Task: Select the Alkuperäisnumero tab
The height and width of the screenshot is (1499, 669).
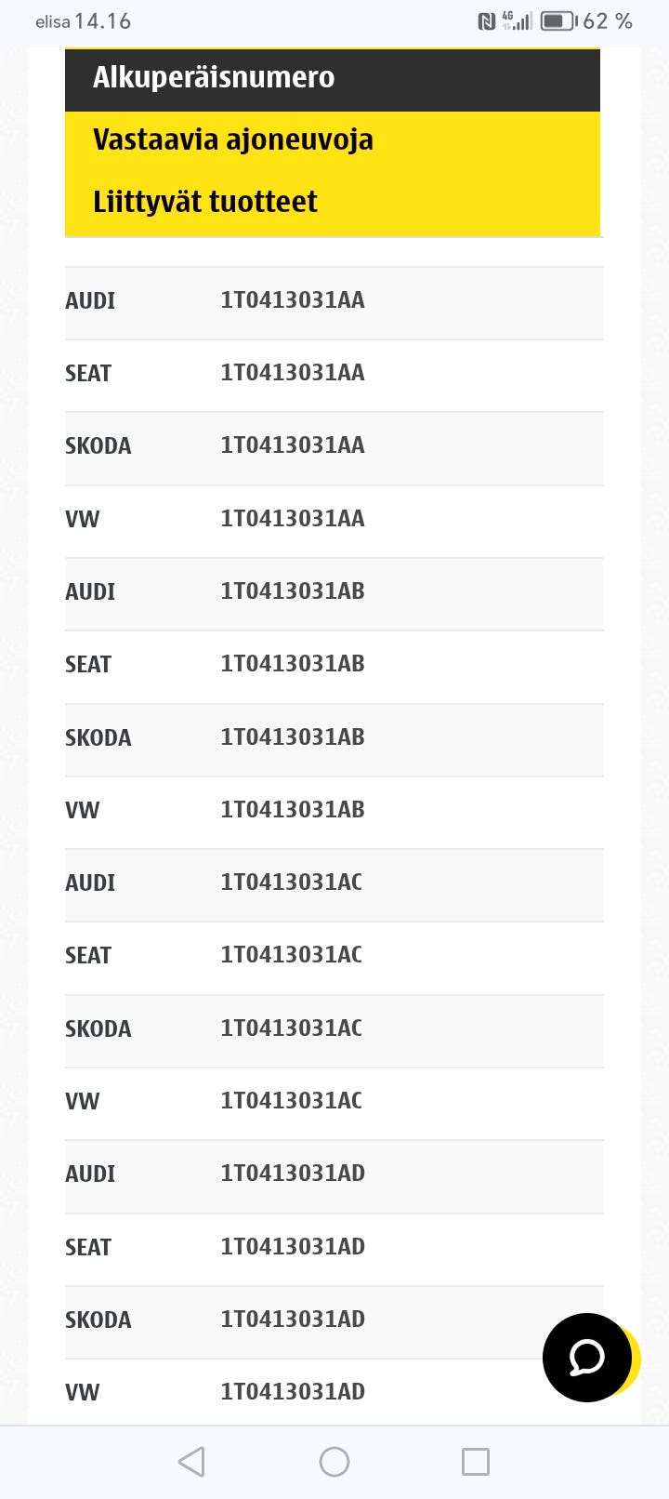Action: 214,77
